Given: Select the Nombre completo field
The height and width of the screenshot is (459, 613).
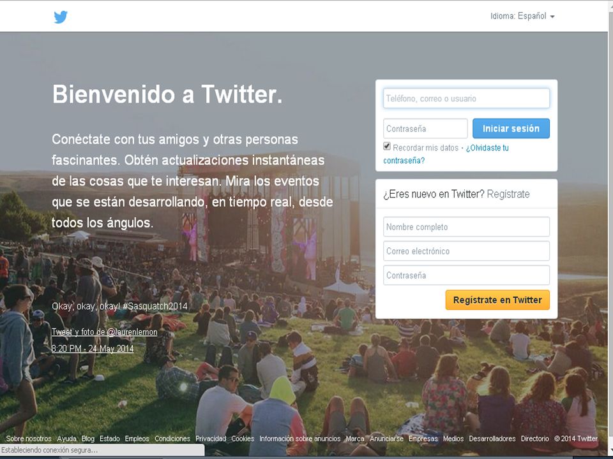Looking at the screenshot, I should 466,227.
